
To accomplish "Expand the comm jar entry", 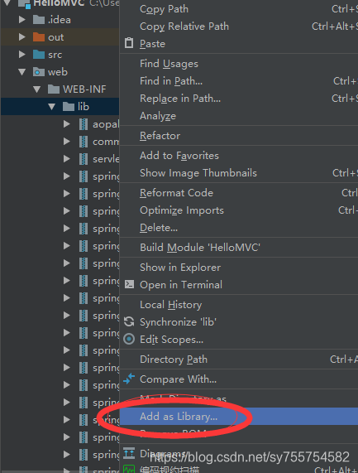I will pyautogui.click(x=66, y=142).
